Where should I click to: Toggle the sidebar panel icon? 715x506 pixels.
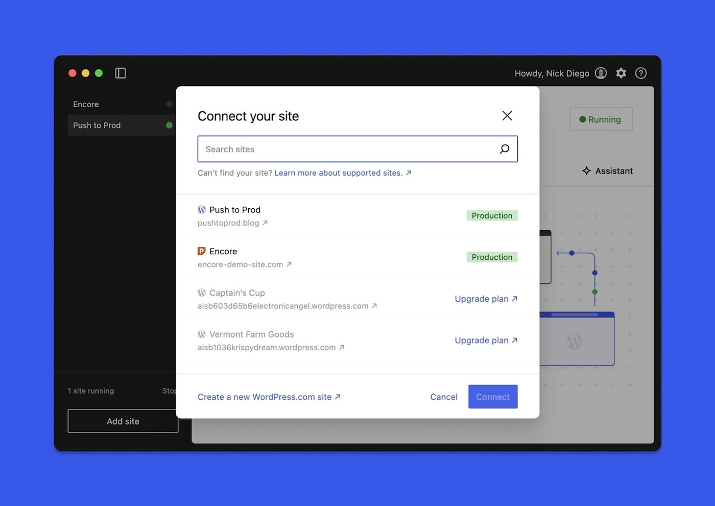[121, 73]
